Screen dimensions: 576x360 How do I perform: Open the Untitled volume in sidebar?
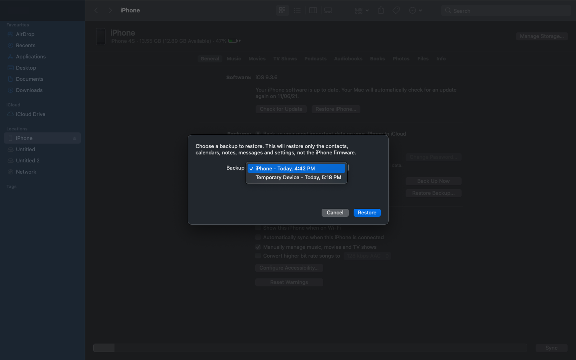[x=42, y=150]
